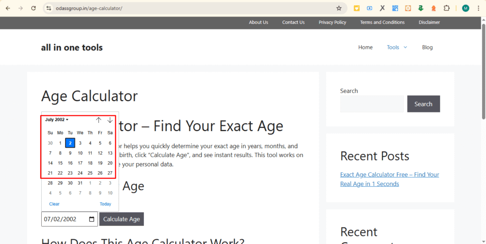Click the X extension icon
The width and height of the screenshot is (486, 244).
pyautogui.click(x=383, y=9)
